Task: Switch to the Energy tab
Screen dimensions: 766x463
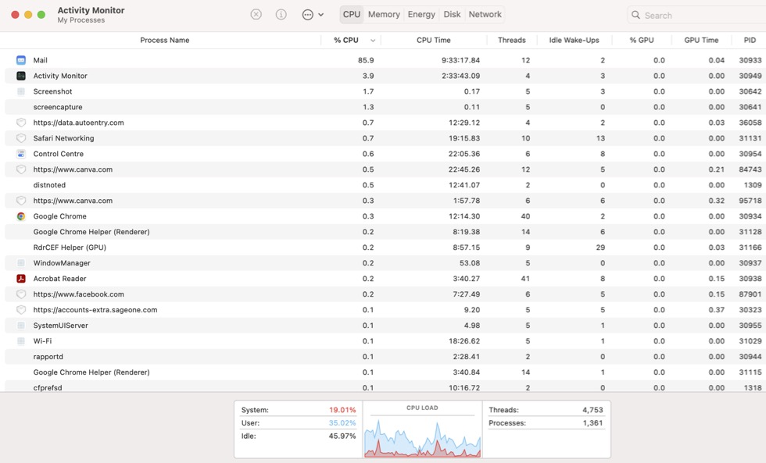Action: click(x=421, y=15)
